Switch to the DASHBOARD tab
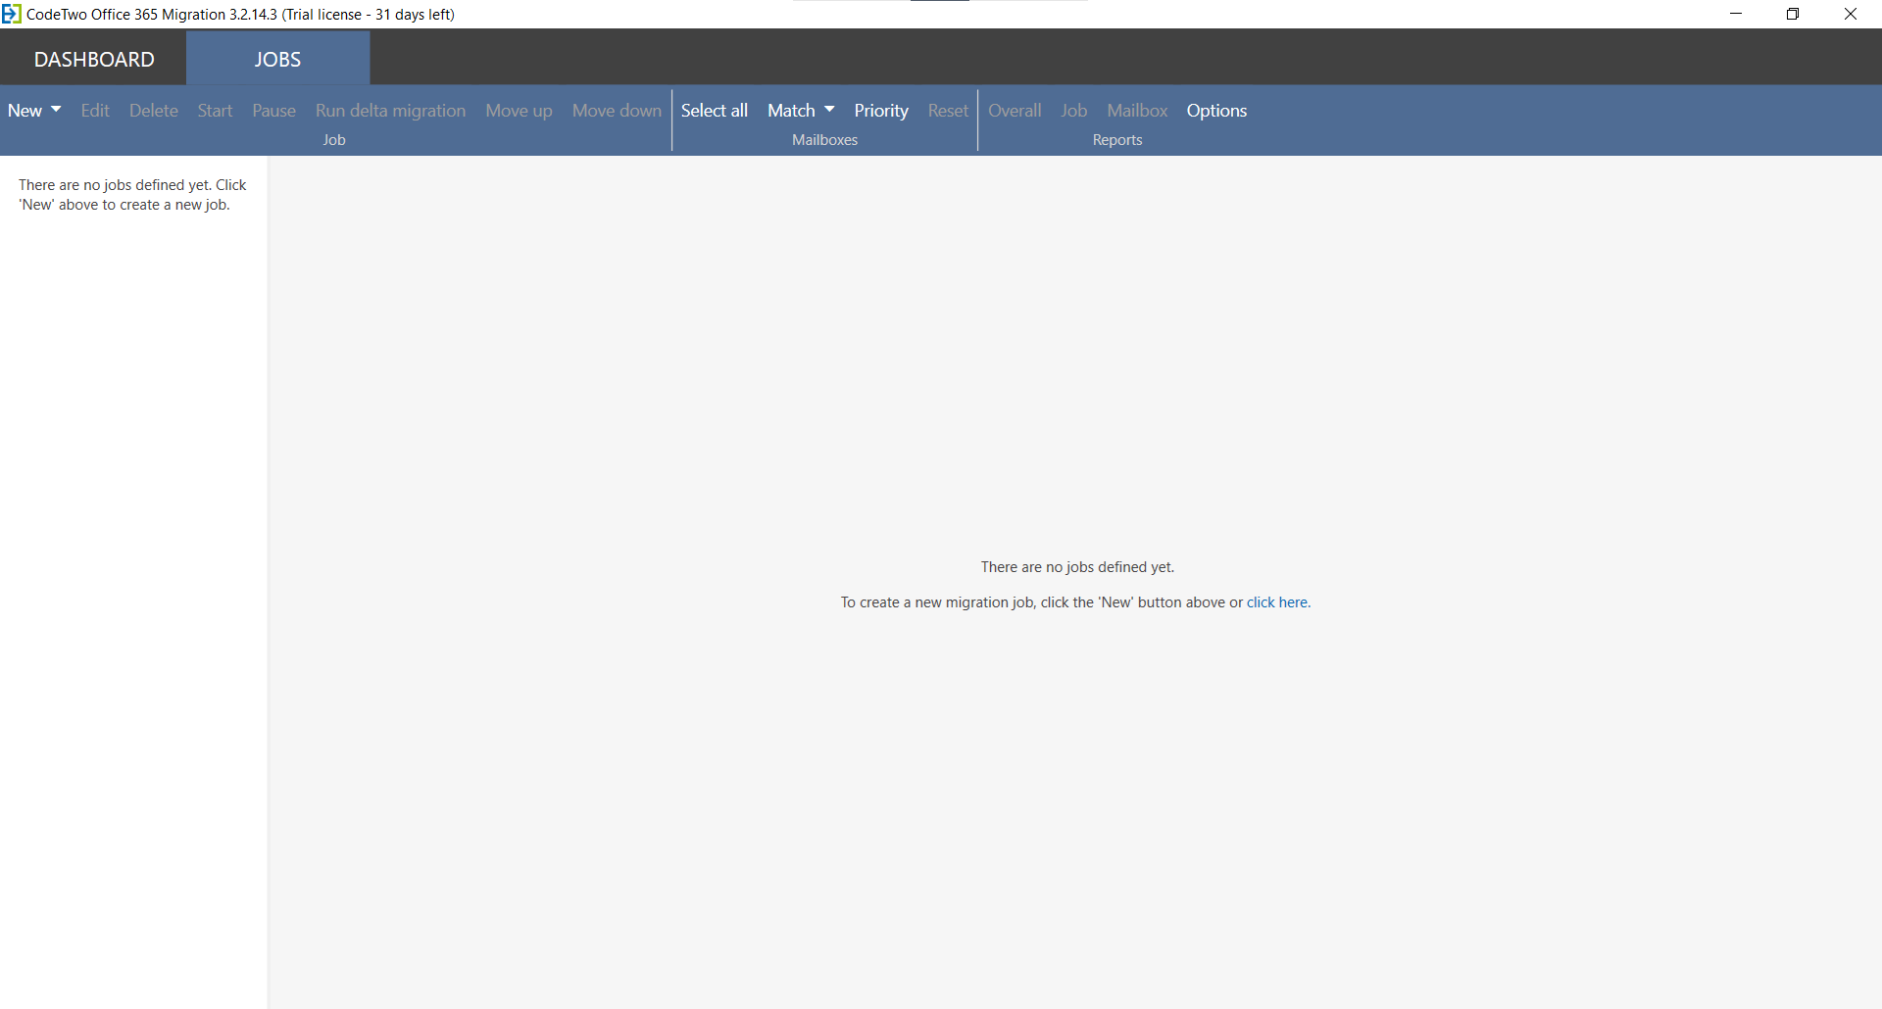This screenshot has width=1882, height=1009. point(94,59)
